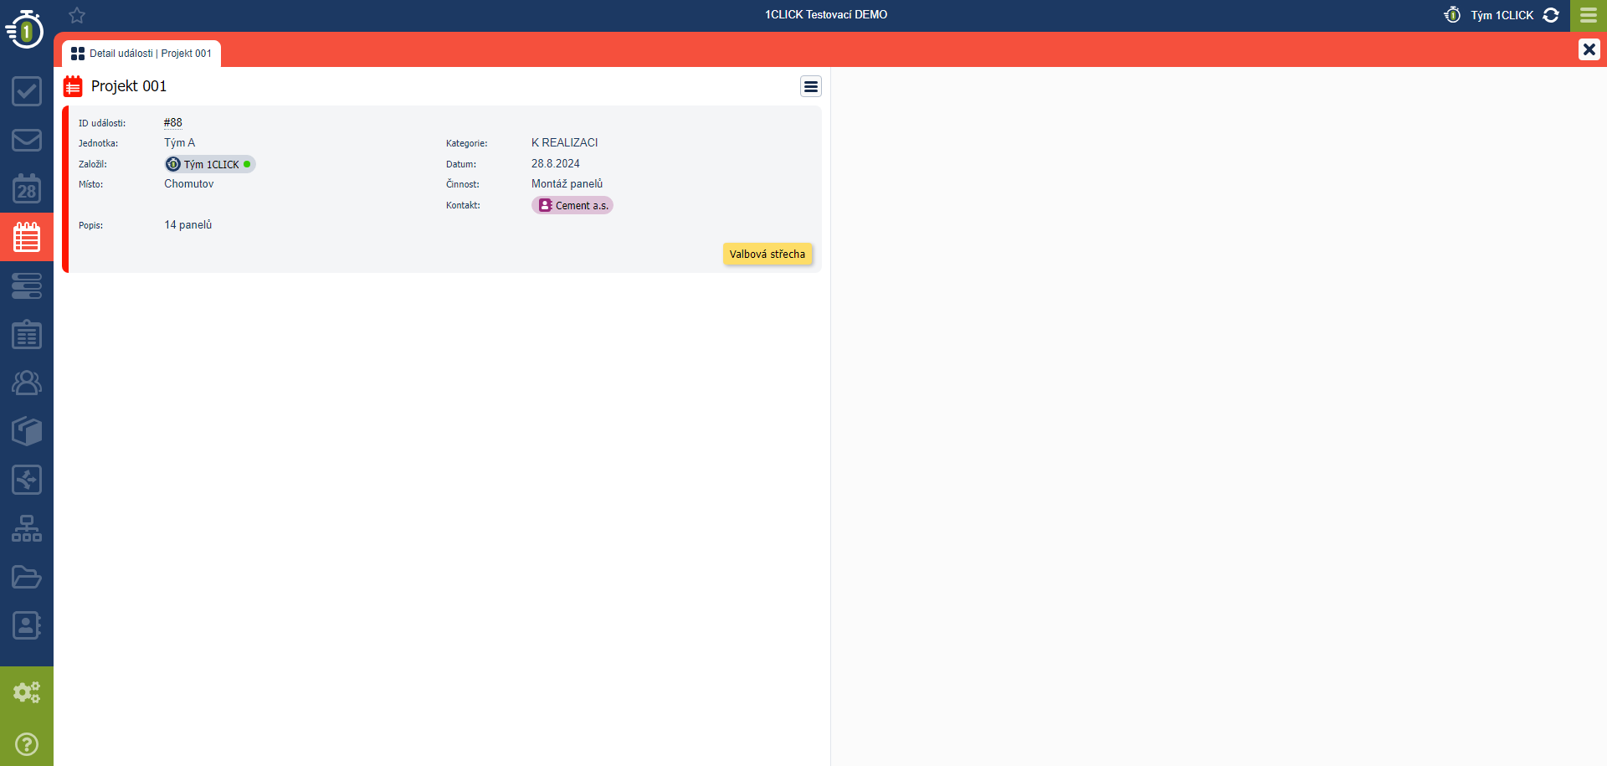Star this page as favorite
Viewport: 1607px width, 766px height.
77,15
